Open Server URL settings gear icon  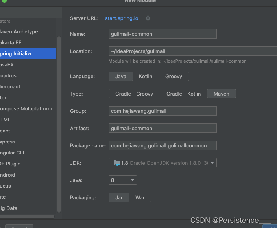coord(148,18)
